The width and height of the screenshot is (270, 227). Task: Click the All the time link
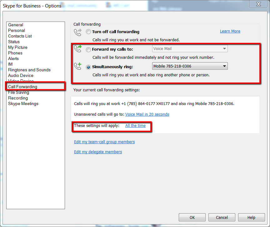pyautogui.click(x=135, y=126)
